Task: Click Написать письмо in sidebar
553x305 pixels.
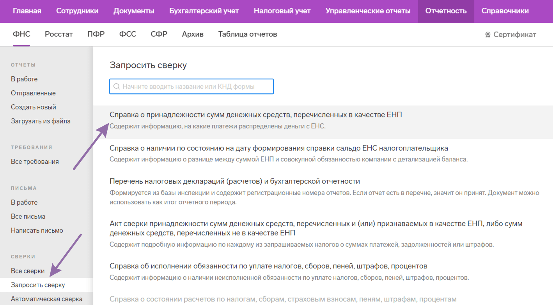Action: click(37, 230)
